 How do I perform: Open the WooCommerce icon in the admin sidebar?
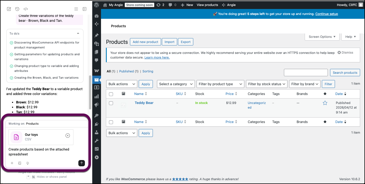coord(96,71)
